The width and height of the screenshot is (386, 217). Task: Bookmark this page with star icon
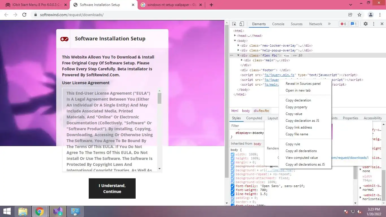tap(359, 15)
